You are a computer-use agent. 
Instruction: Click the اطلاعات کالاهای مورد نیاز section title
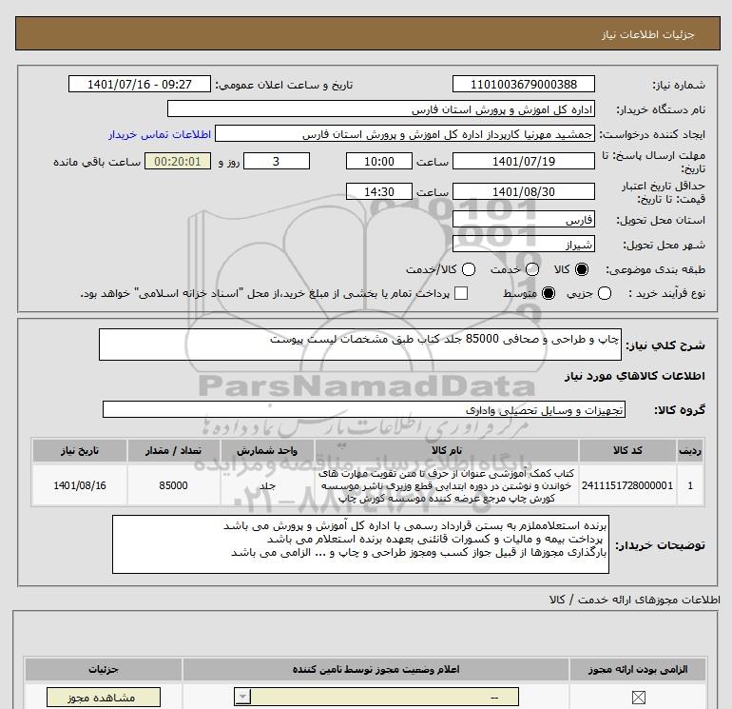tap(635, 376)
